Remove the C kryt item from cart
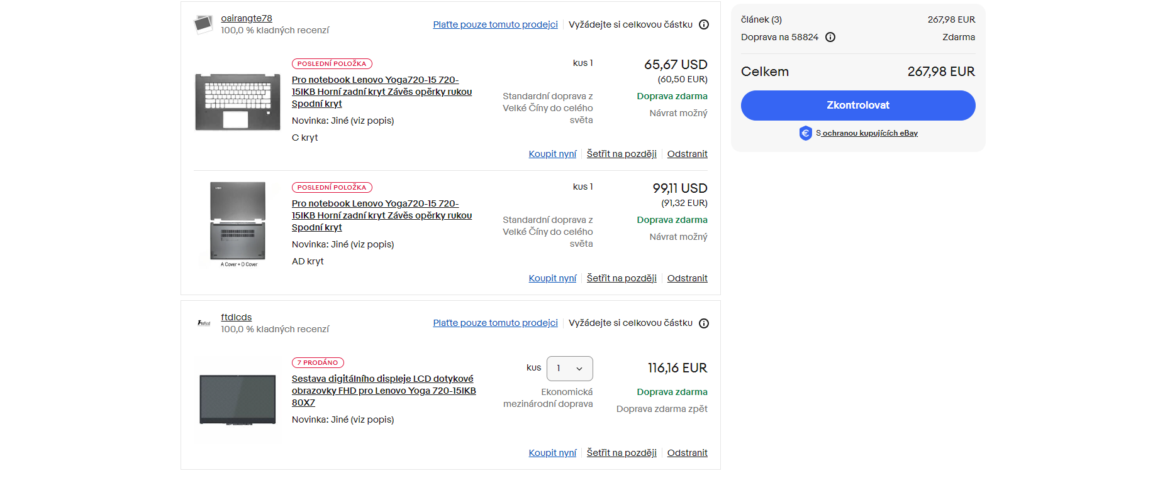Screen dimensions: 1165x498 (687, 154)
